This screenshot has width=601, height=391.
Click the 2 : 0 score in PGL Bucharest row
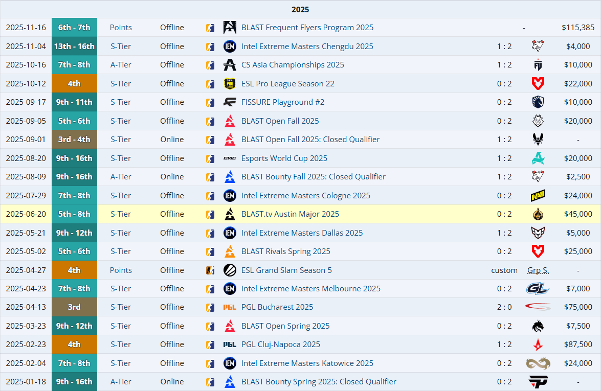pyautogui.click(x=504, y=307)
